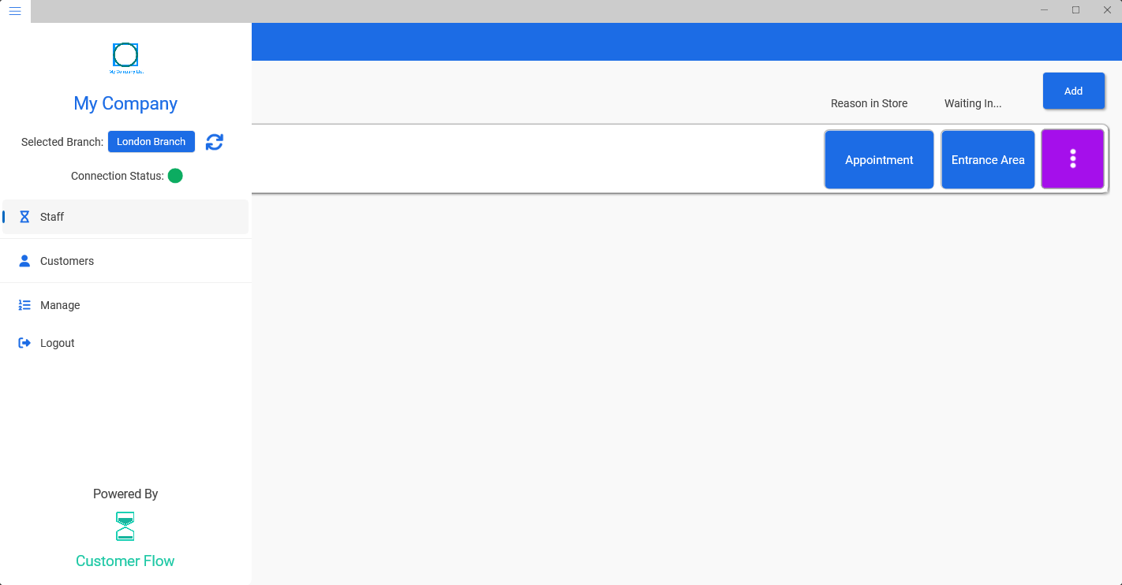Open the London Branch selector

(x=151, y=142)
